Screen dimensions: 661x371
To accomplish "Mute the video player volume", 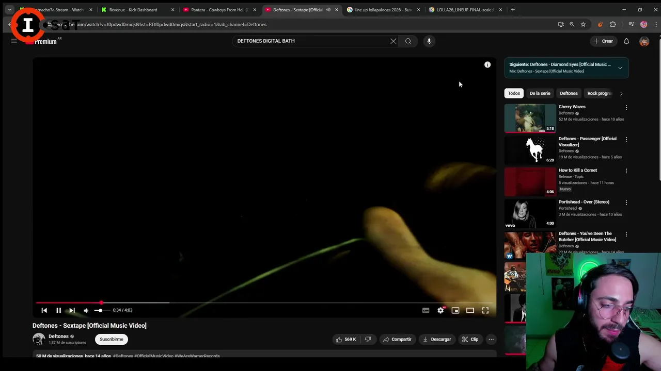I will 86,310.
